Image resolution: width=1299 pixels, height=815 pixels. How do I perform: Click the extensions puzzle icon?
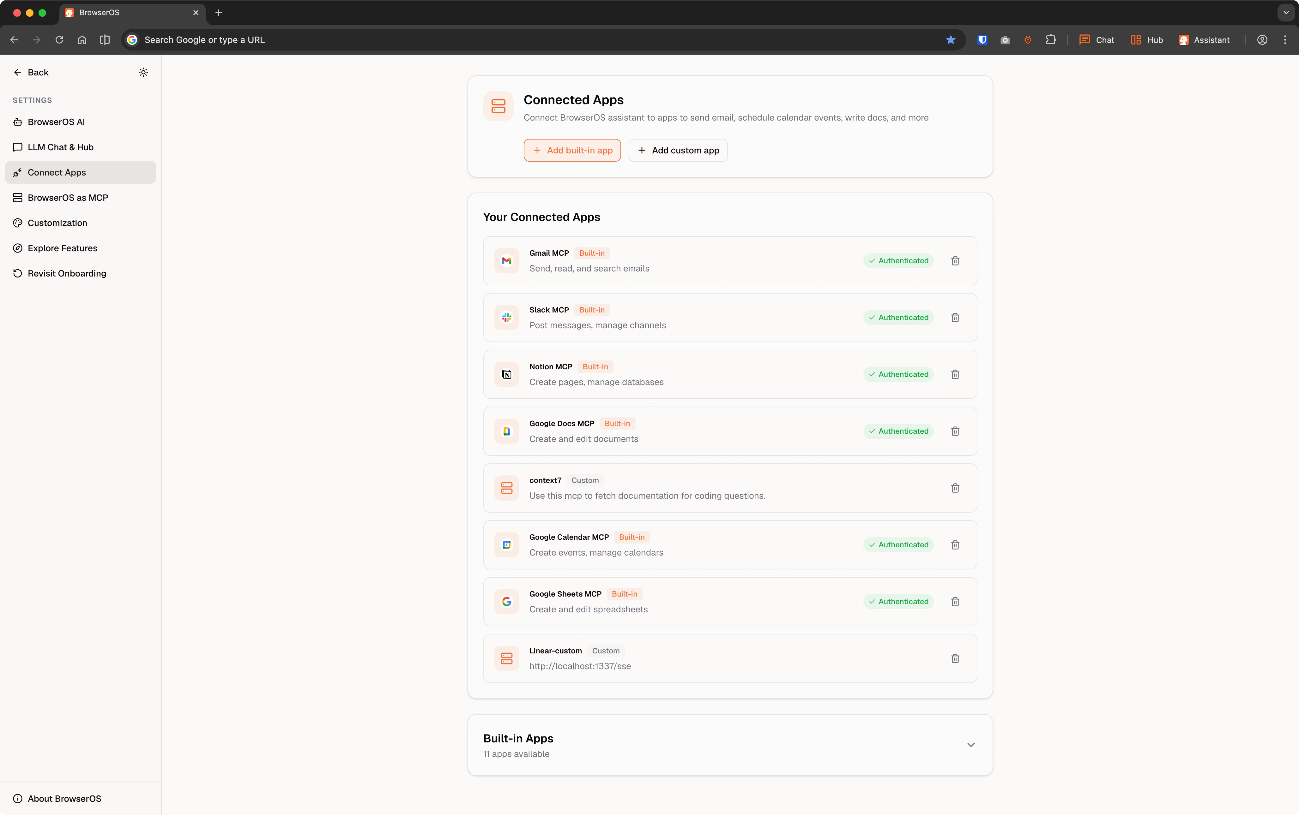[1051, 40]
